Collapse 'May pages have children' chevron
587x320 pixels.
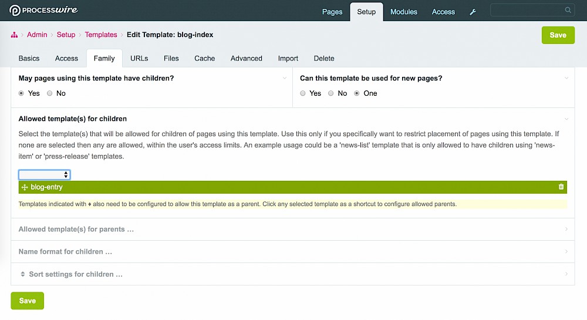[x=285, y=78]
